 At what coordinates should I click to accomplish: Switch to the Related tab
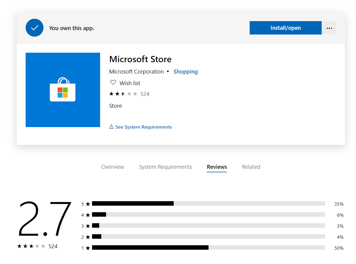pyautogui.click(x=251, y=167)
